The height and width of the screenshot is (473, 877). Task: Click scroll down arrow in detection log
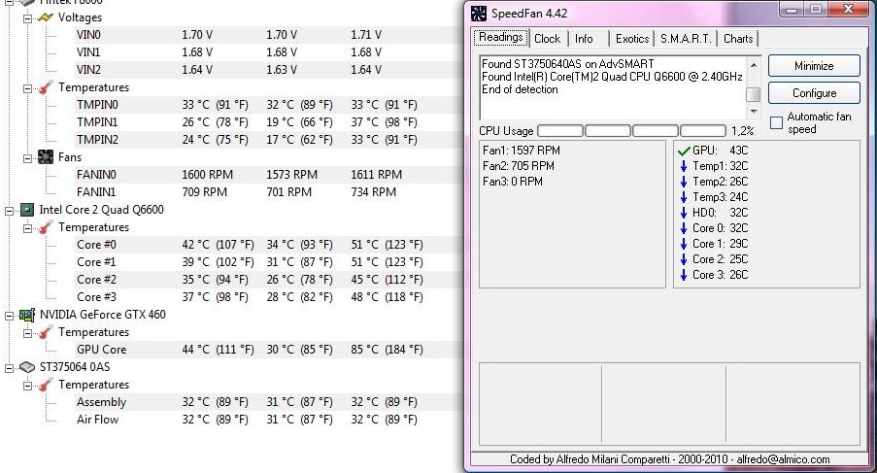[x=754, y=111]
